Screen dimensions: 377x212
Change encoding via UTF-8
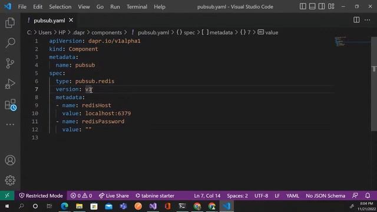pos(261,196)
